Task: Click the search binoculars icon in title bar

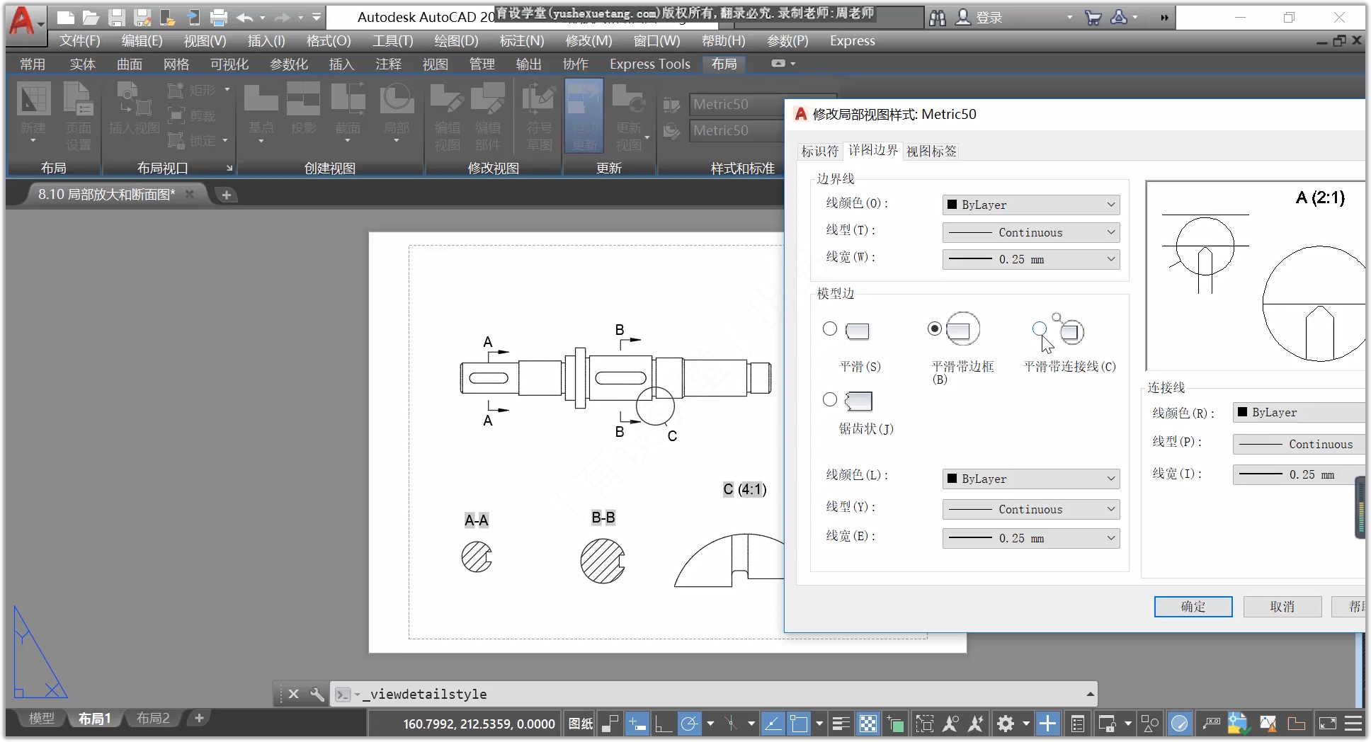Action: tap(937, 18)
